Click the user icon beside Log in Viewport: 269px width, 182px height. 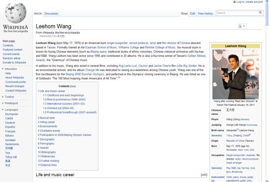click(x=234, y=2)
